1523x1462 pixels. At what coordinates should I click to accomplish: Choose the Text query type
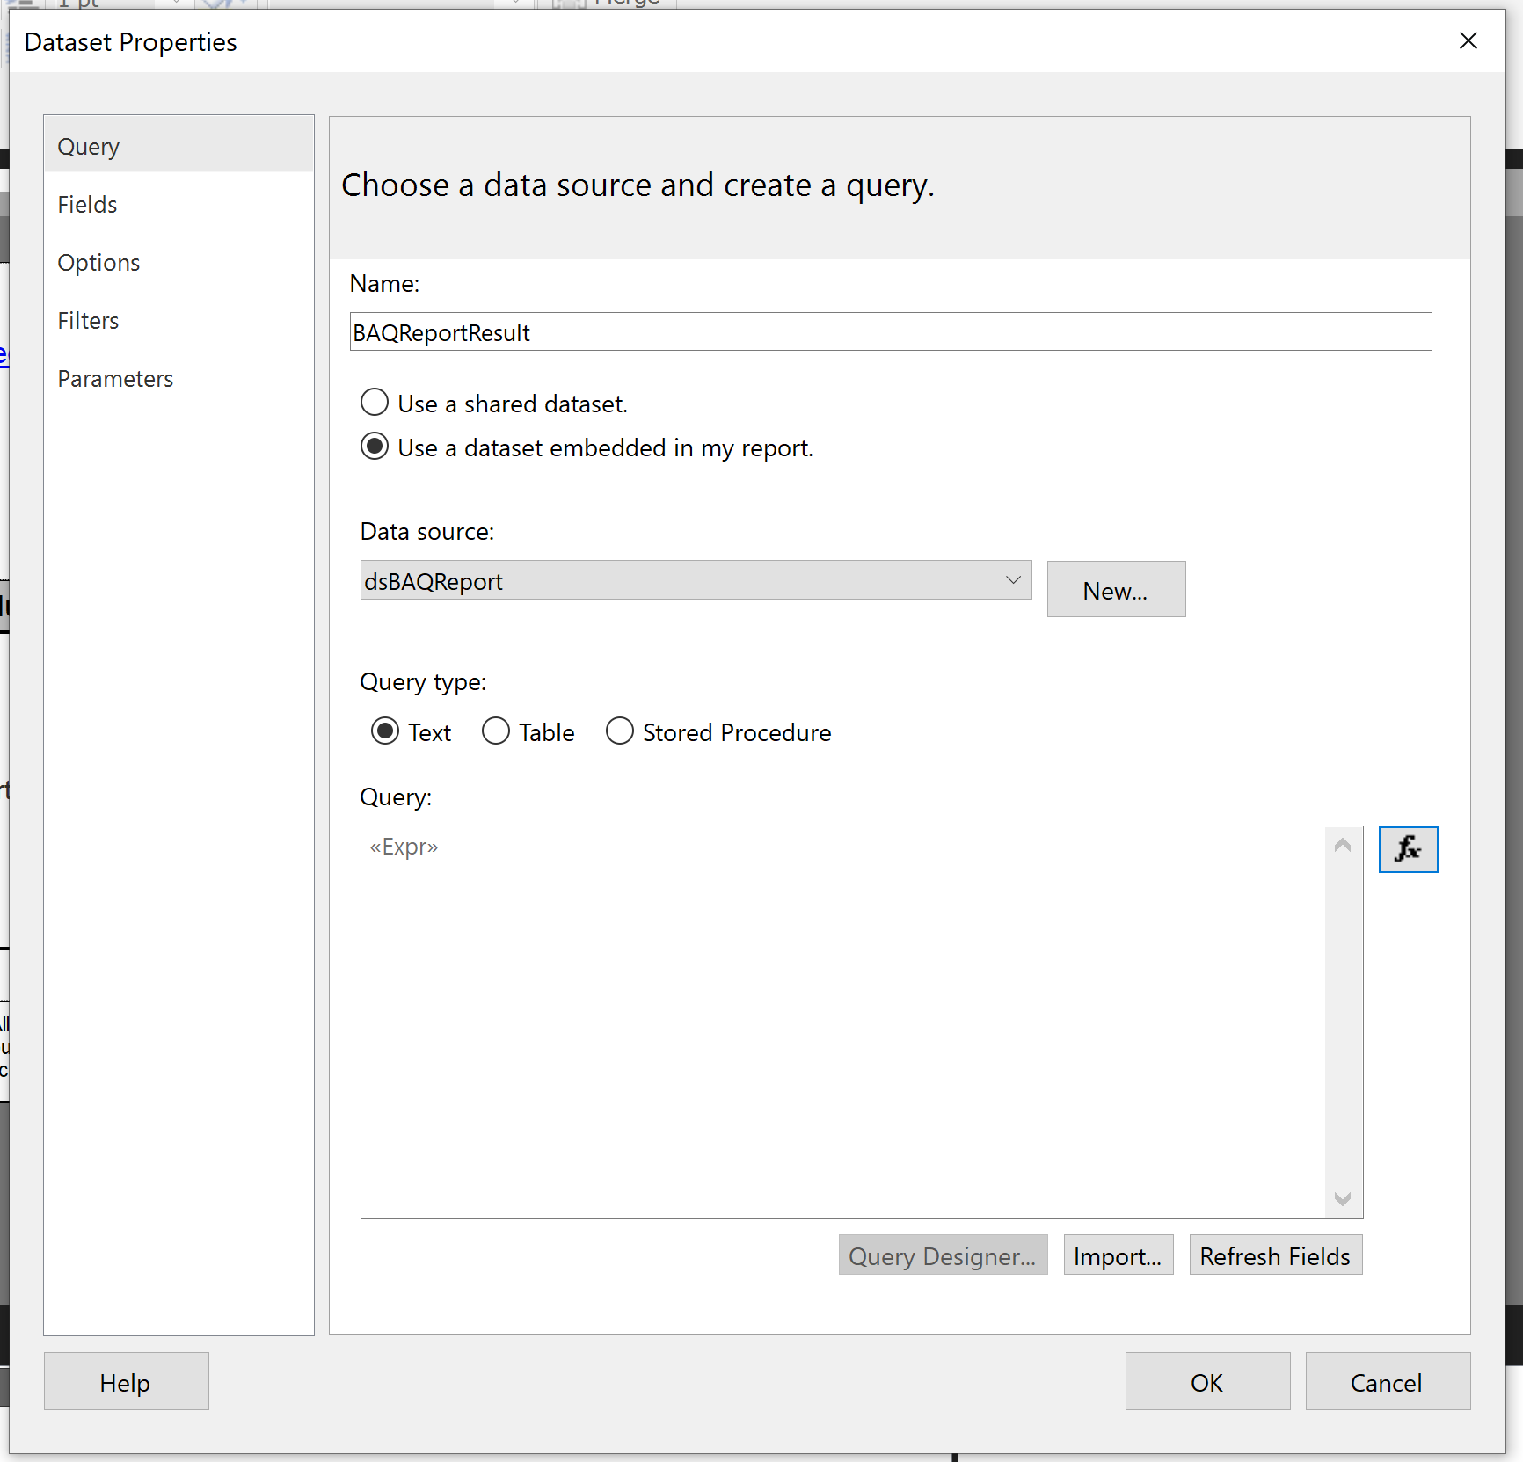385,731
